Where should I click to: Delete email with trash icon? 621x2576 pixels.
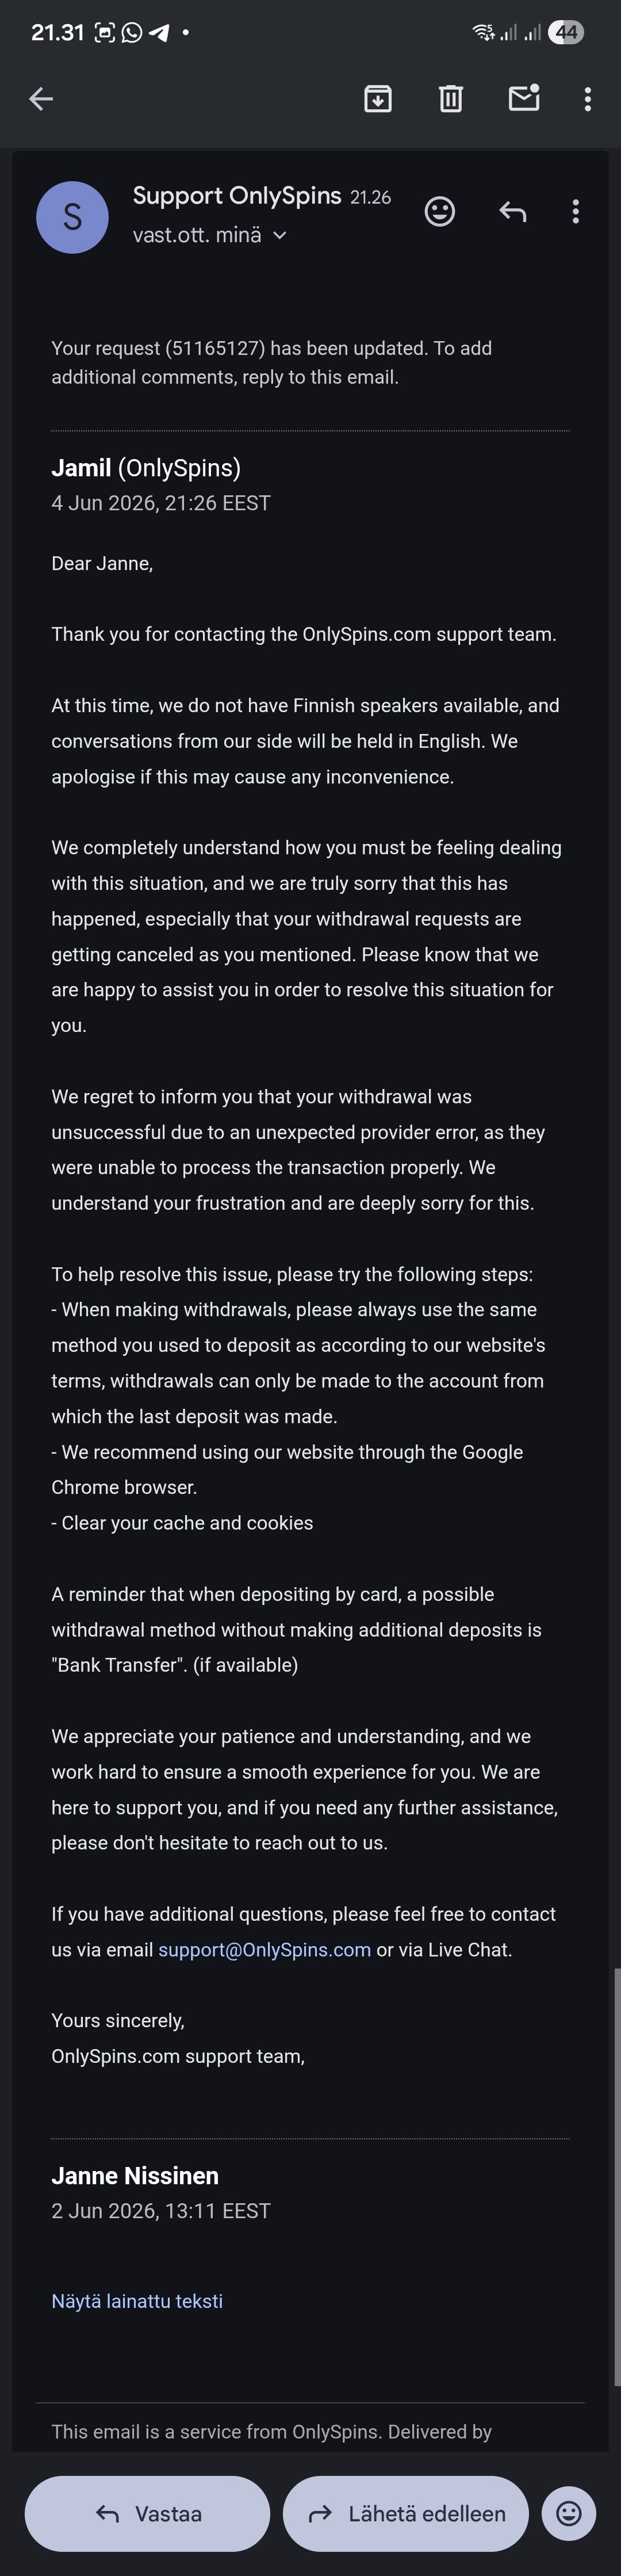[x=451, y=98]
